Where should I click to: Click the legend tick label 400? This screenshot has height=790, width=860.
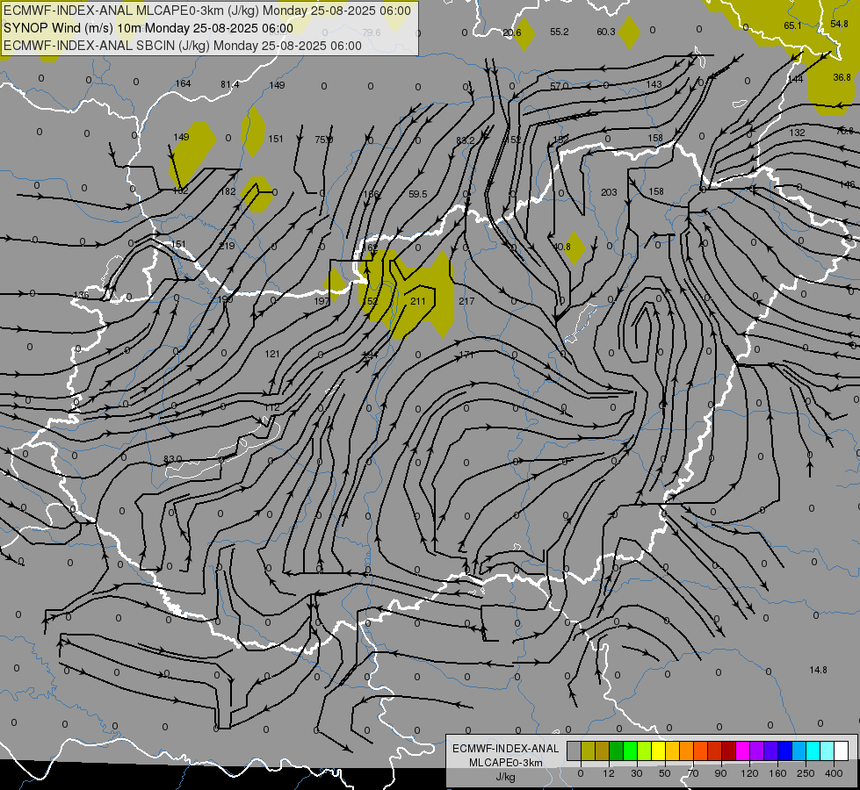(x=834, y=773)
